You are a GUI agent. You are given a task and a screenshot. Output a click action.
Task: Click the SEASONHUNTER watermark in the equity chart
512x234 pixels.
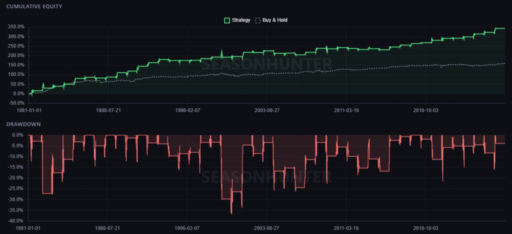266,64
